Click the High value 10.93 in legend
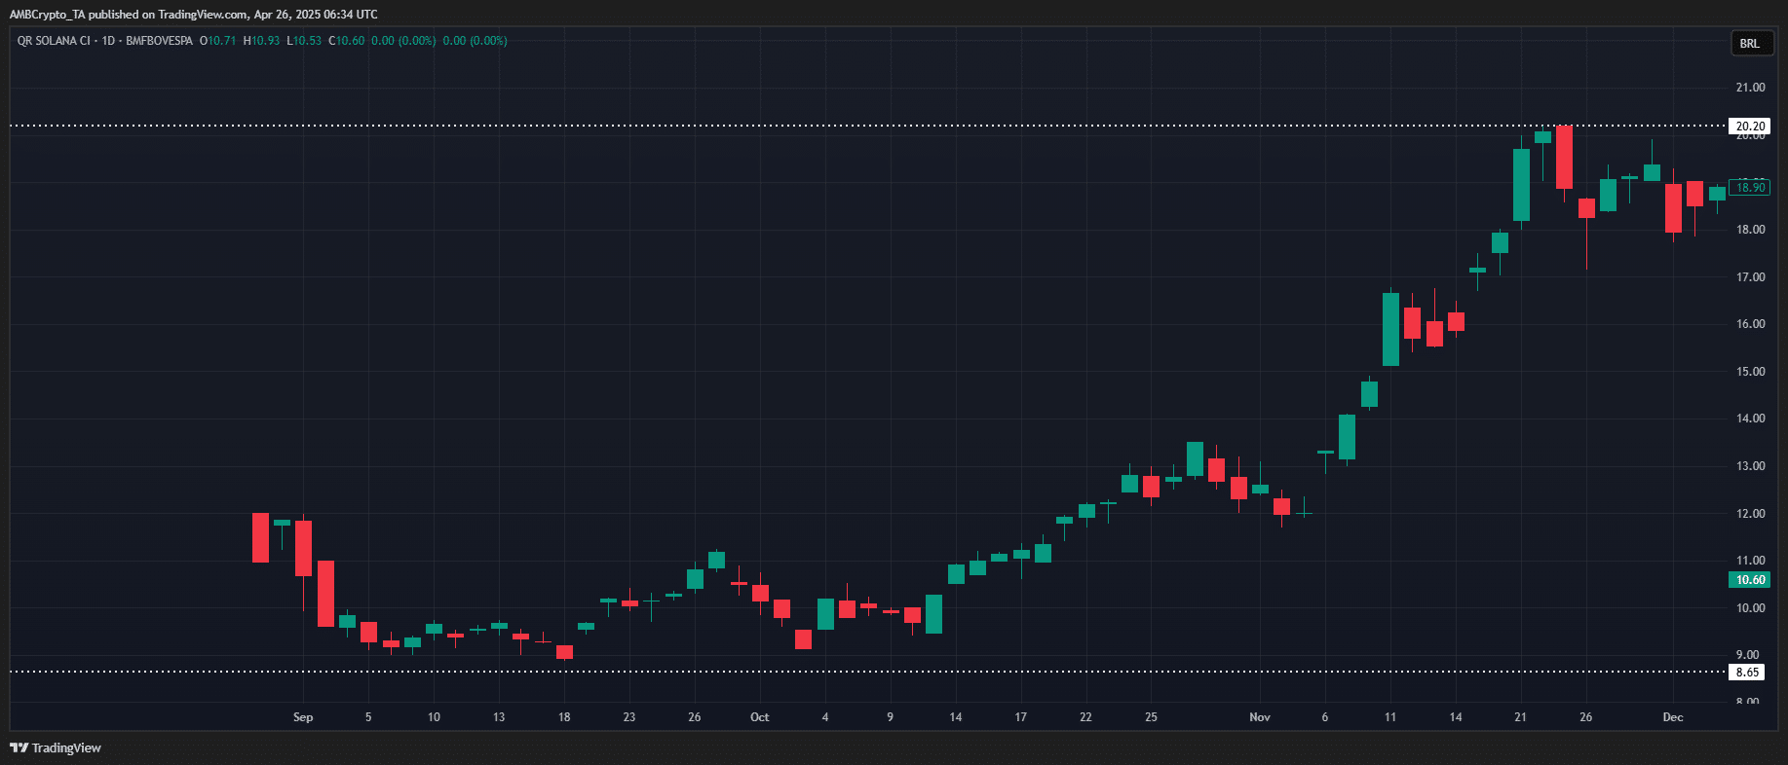Viewport: 1788px width, 765px height. click(265, 41)
